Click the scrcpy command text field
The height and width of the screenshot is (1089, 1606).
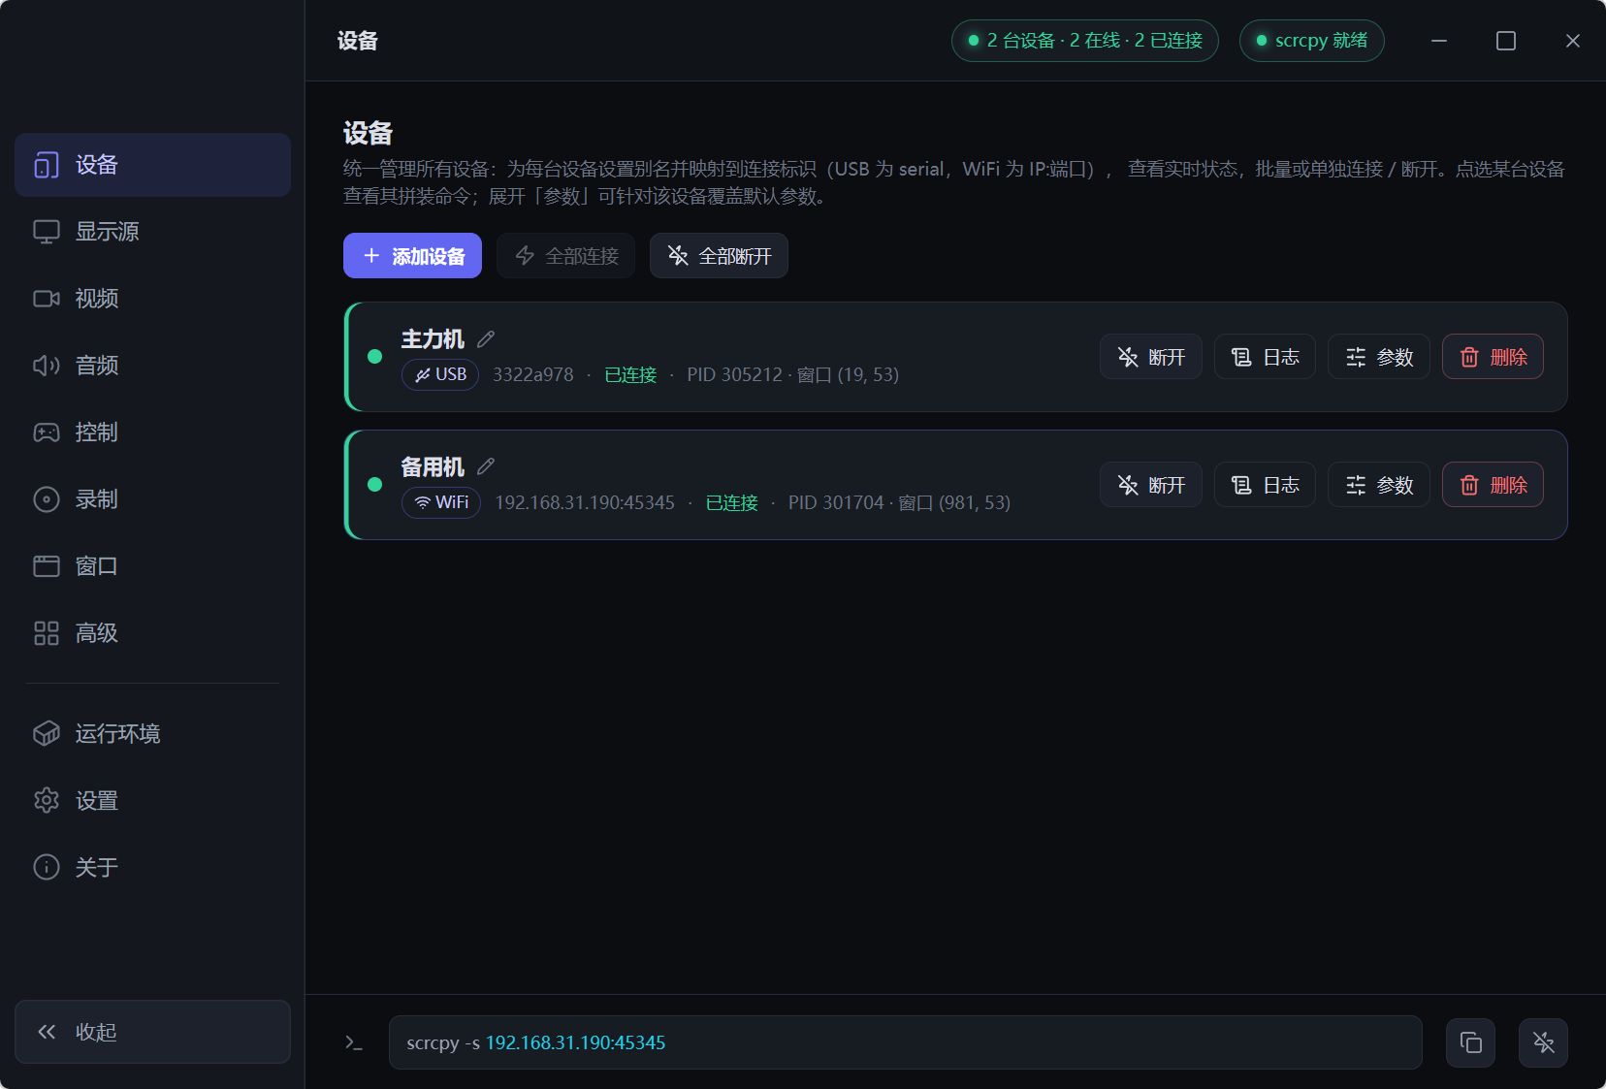[x=905, y=1042]
